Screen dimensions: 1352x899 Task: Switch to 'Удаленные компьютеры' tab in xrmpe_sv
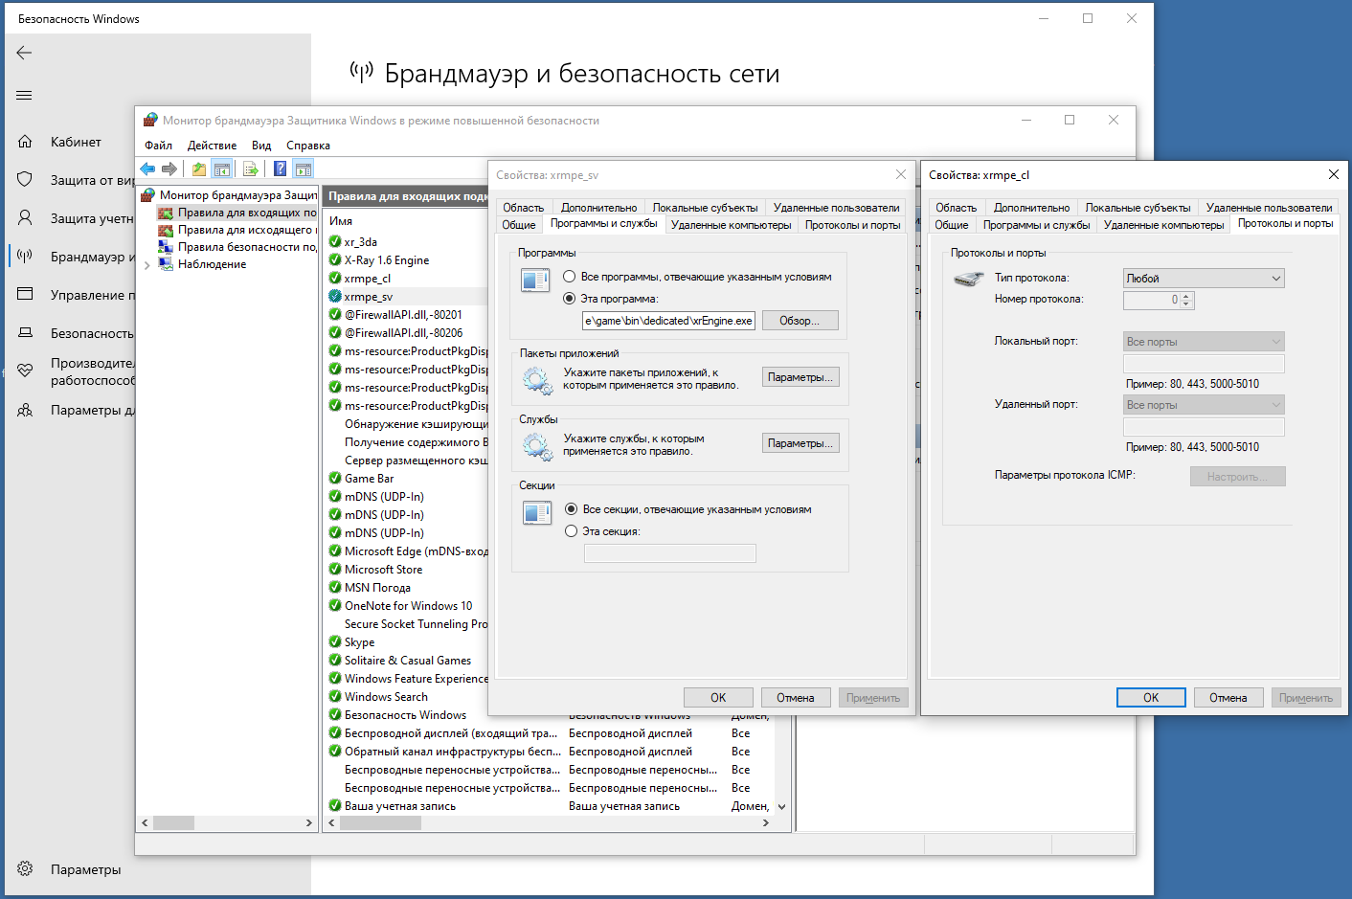tap(731, 225)
